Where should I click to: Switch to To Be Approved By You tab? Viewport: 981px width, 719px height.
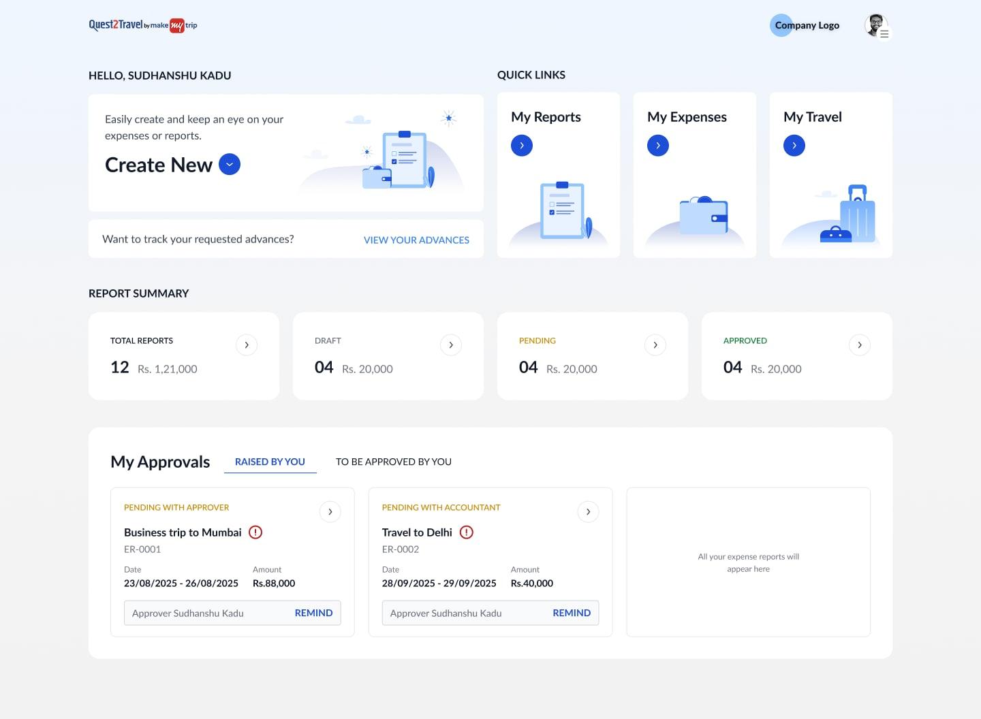click(394, 462)
